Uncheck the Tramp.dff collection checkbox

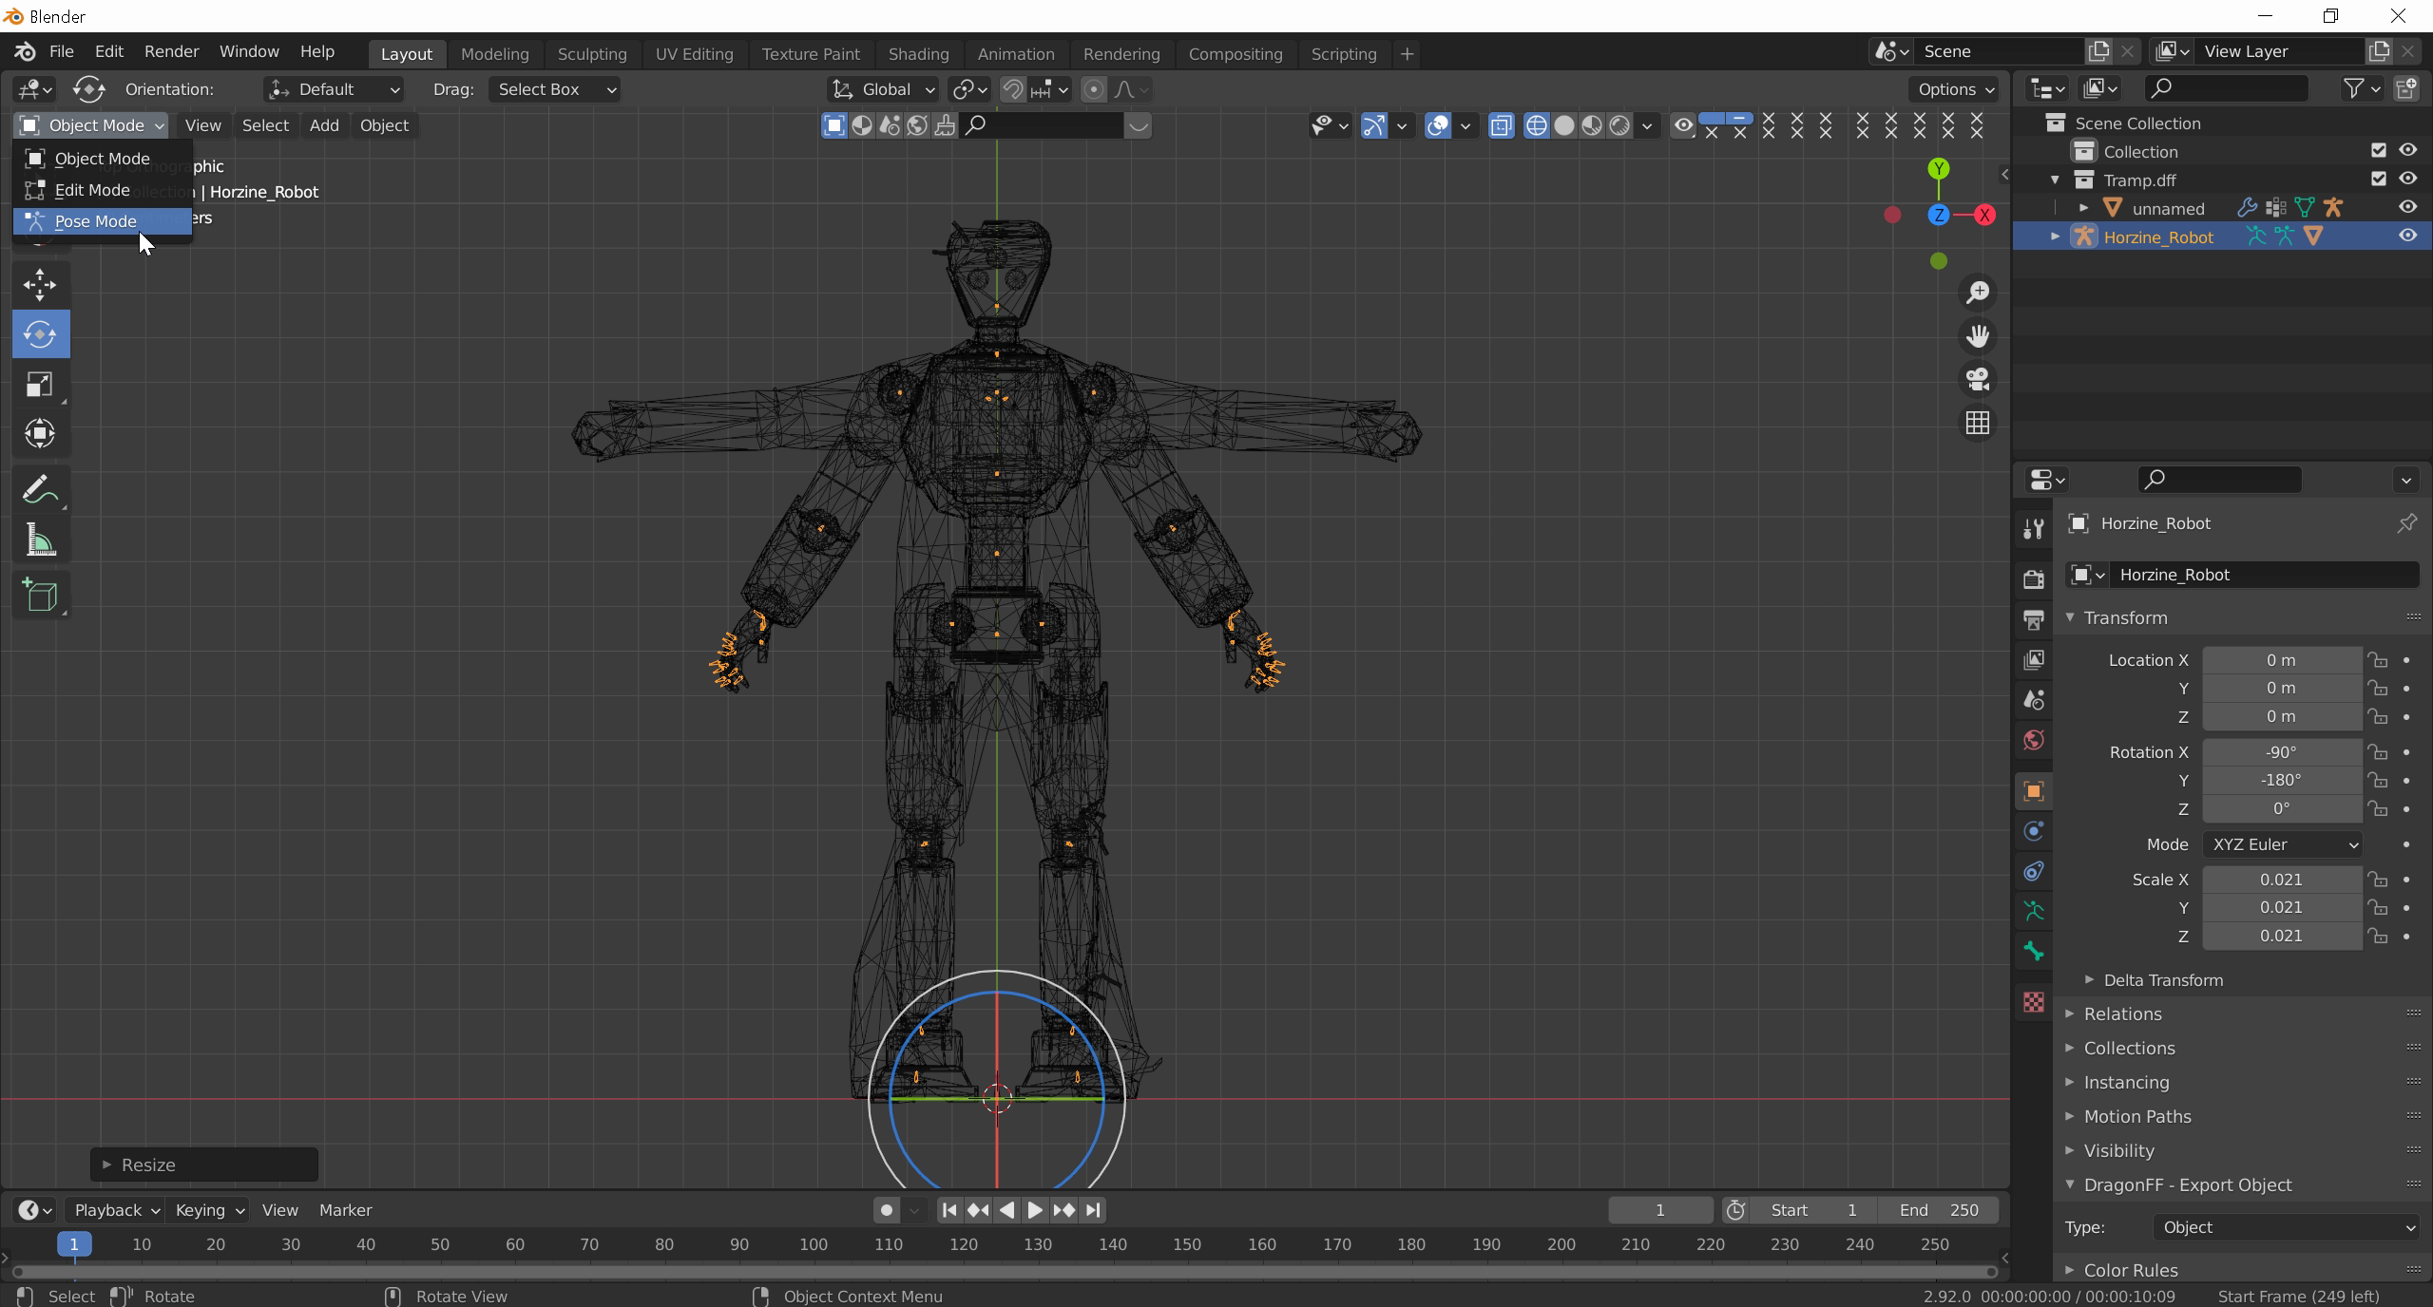2378,179
